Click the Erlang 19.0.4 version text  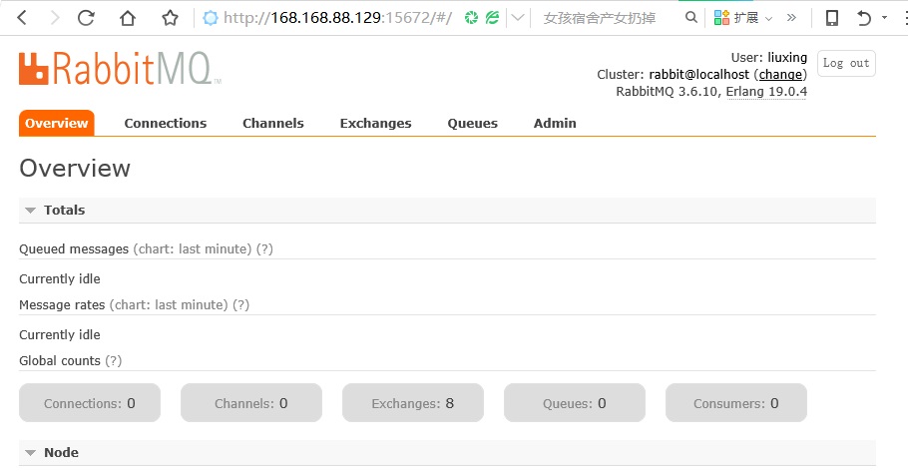766,92
